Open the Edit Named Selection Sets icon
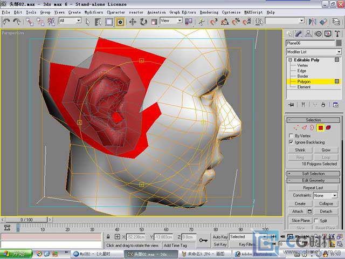The width and height of the screenshot is (345, 259). (x=259, y=22)
